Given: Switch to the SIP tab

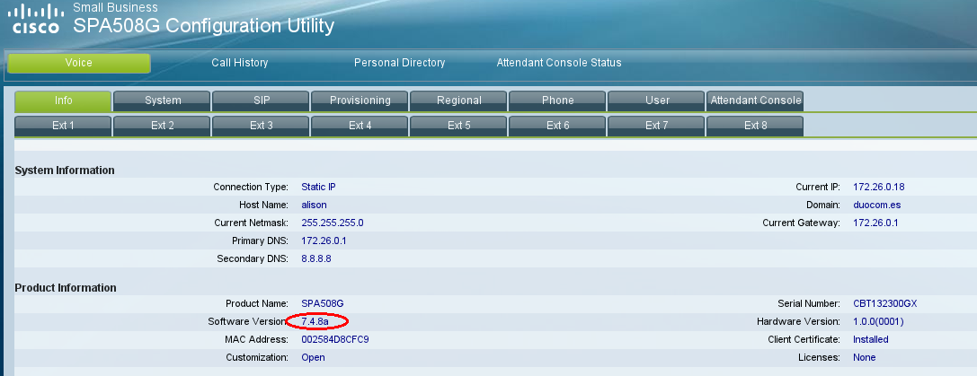Looking at the screenshot, I should 262,101.
